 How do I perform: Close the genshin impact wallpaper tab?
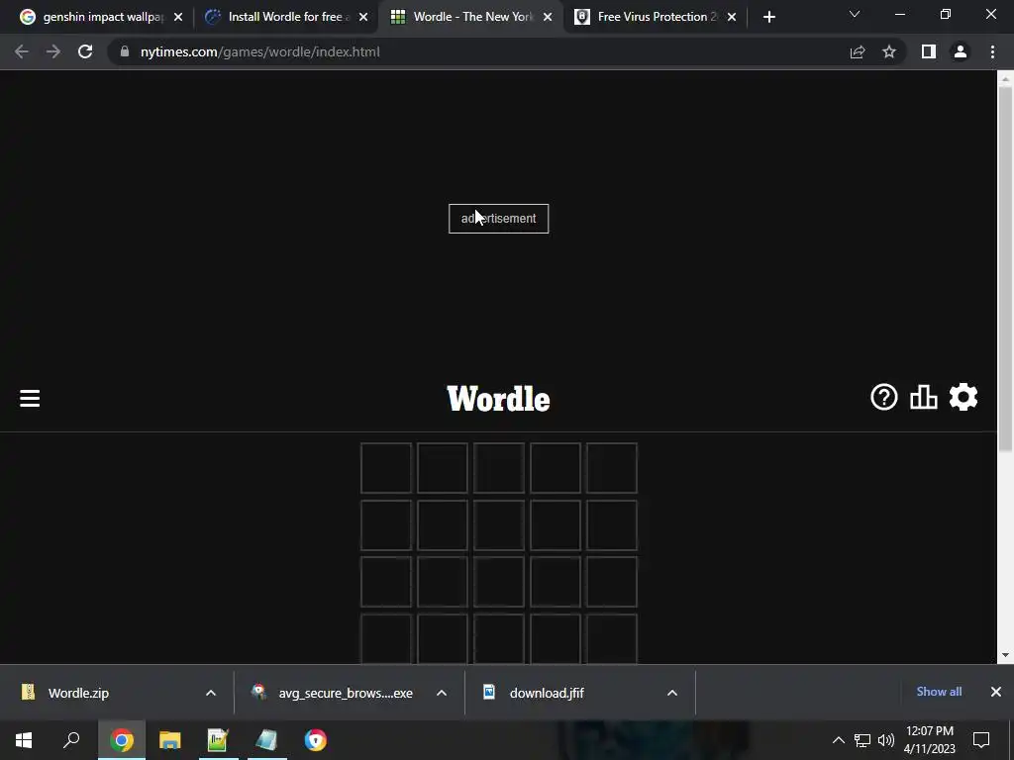[x=178, y=17]
